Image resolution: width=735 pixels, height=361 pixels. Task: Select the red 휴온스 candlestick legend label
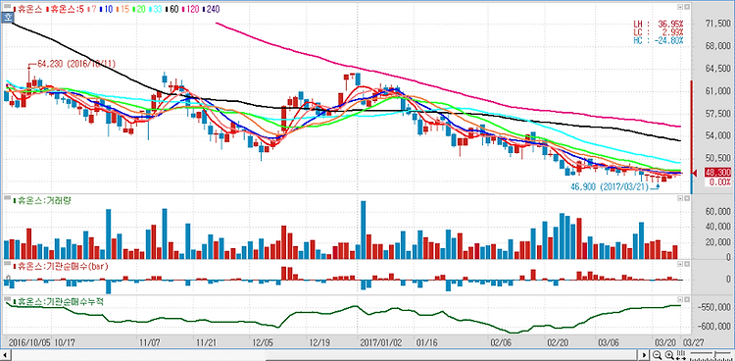27,9
